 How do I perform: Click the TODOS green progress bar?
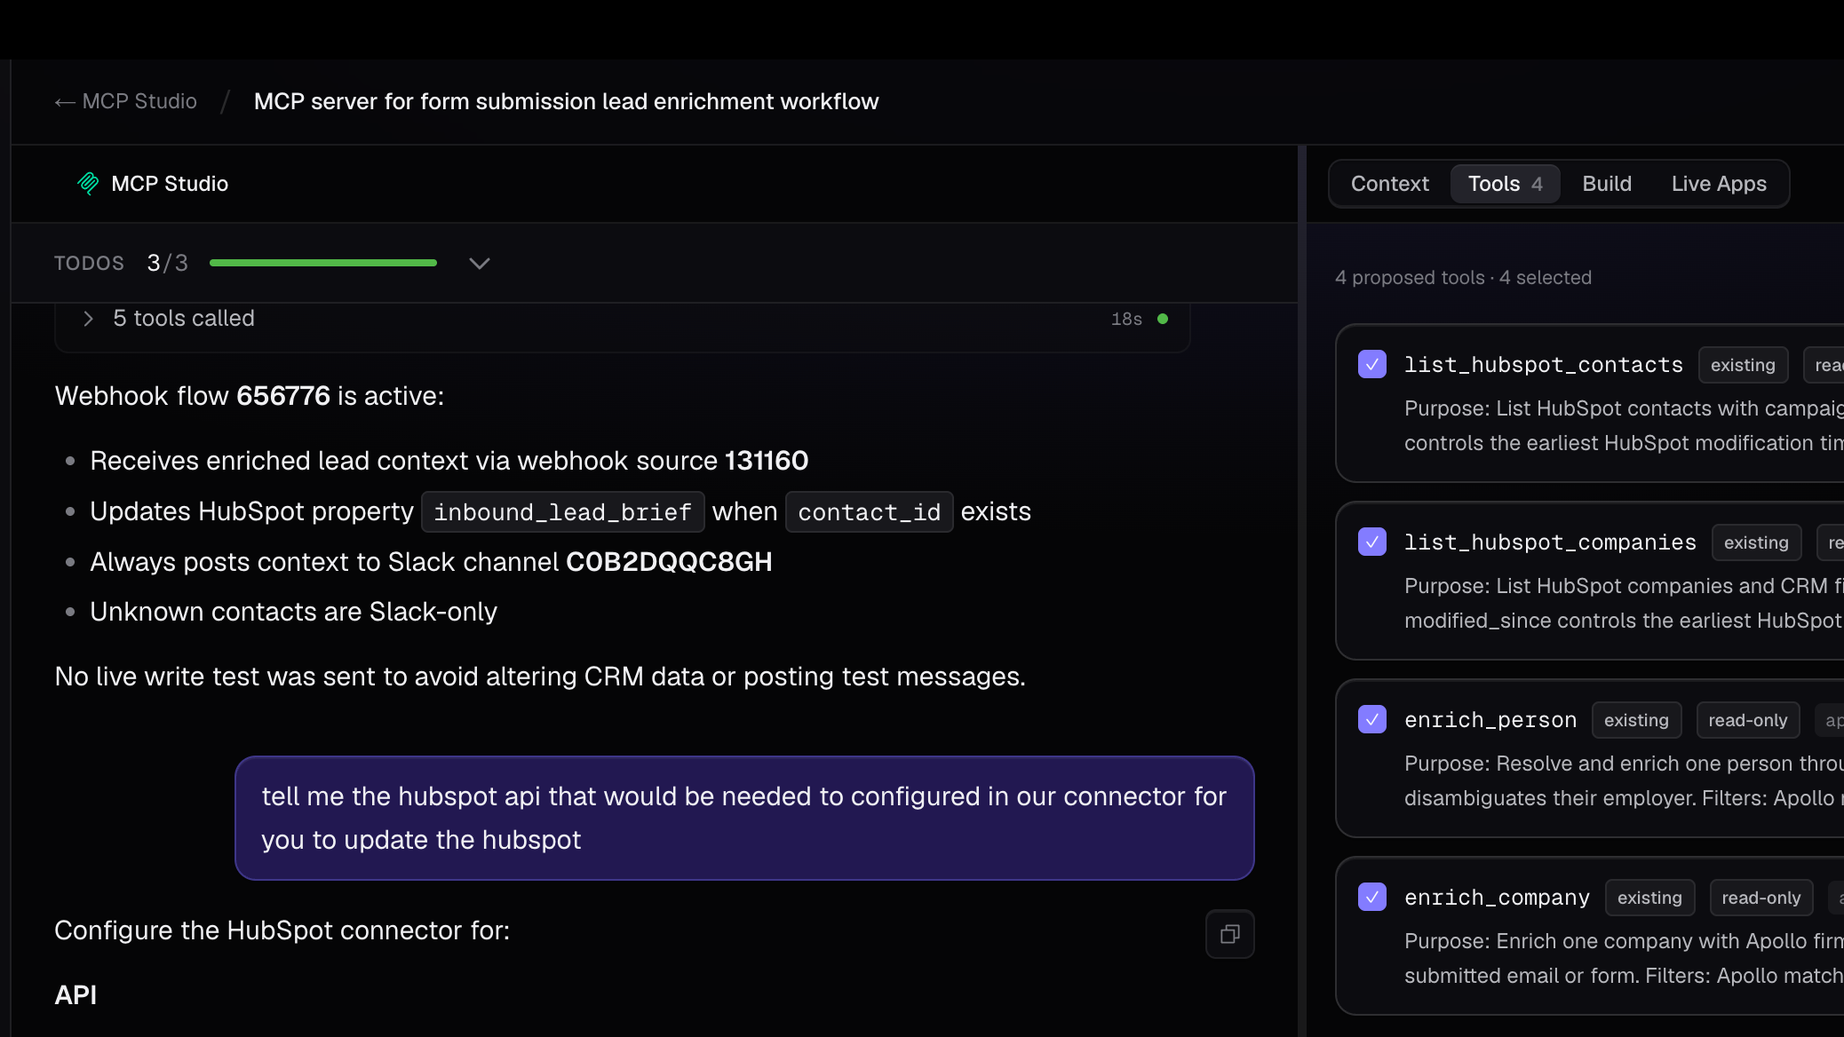323,263
